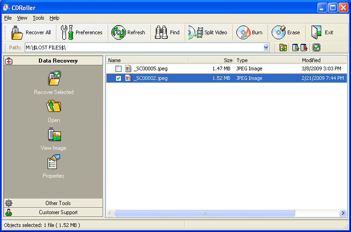Click the 1.47 MB size cell
Viewport: 351px width, 232px height.
click(221, 69)
